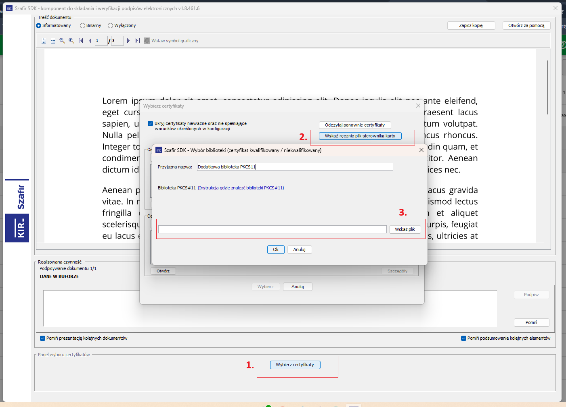Open the PKCS#11 library instructions link
Screen dimensions: 566x407
click(241, 188)
